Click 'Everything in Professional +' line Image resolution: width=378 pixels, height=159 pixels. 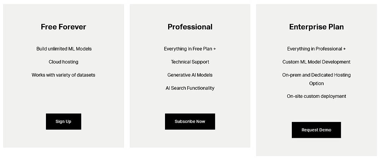point(316,49)
